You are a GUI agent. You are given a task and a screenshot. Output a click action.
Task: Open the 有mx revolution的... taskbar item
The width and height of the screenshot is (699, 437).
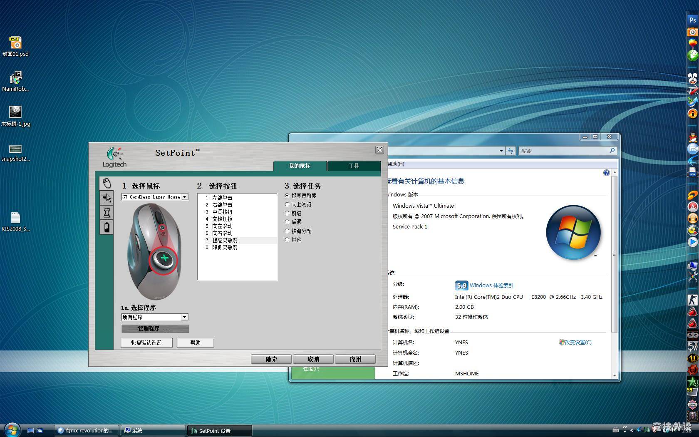pyautogui.click(x=87, y=431)
